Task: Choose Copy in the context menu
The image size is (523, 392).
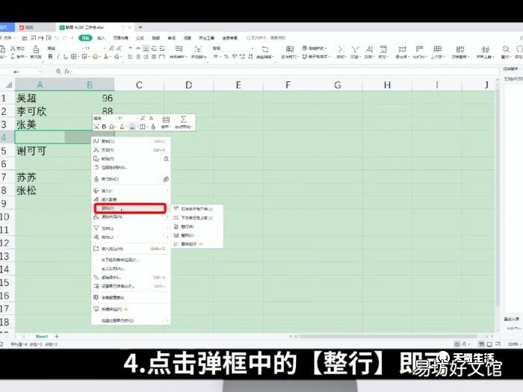Action: pyautogui.click(x=131, y=141)
